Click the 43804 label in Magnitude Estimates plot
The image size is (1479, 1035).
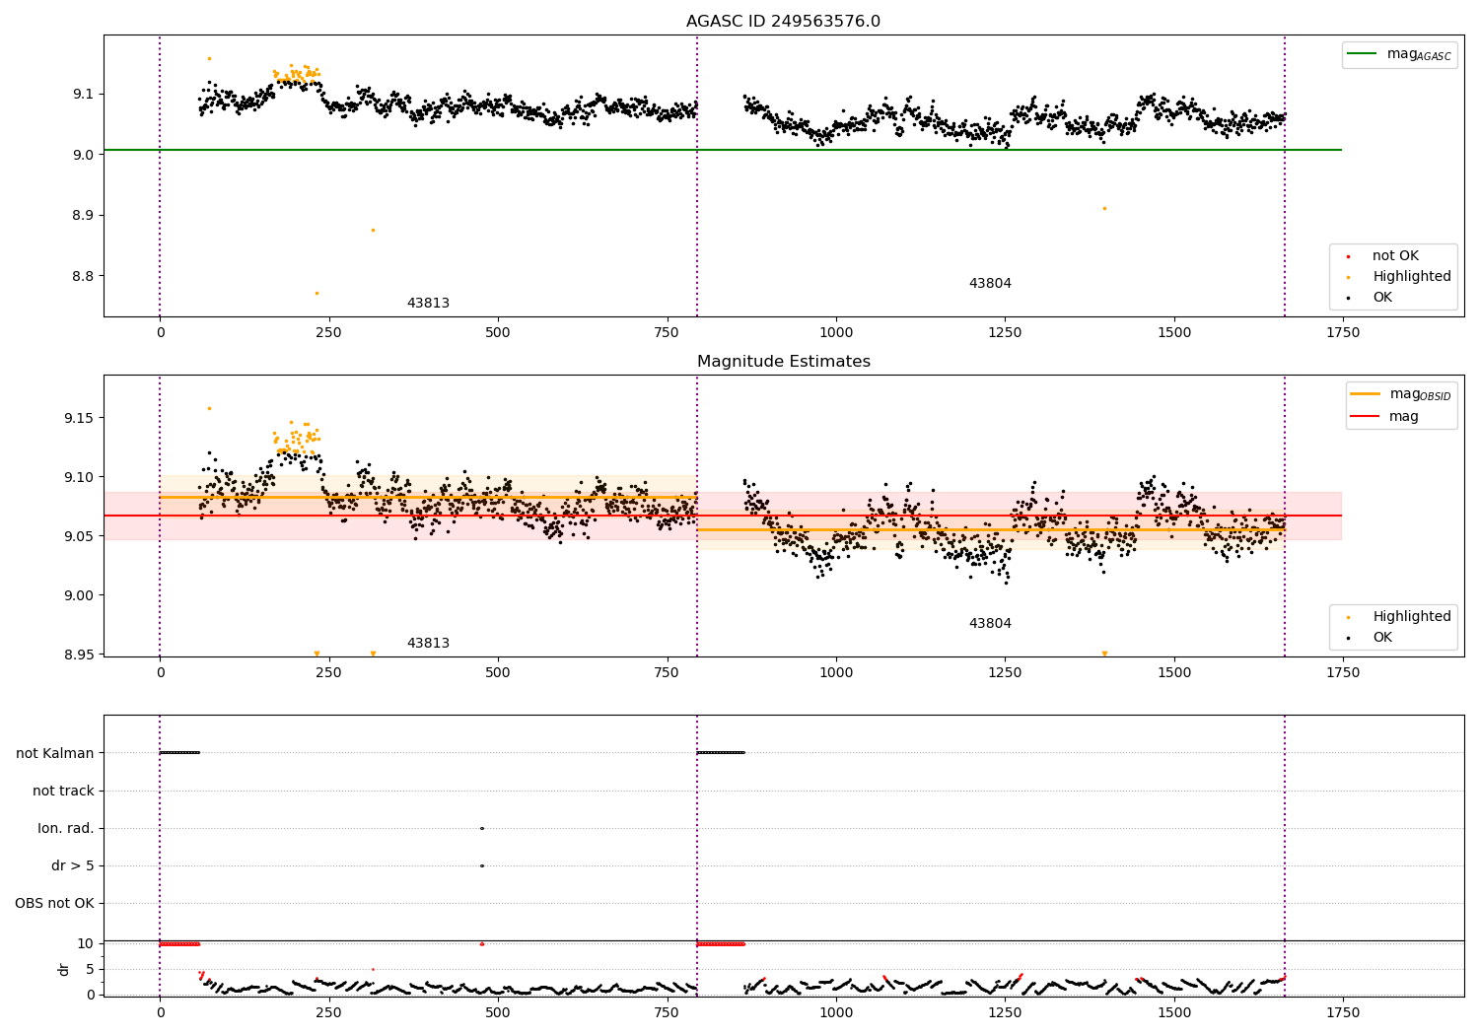click(x=990, y=624)
